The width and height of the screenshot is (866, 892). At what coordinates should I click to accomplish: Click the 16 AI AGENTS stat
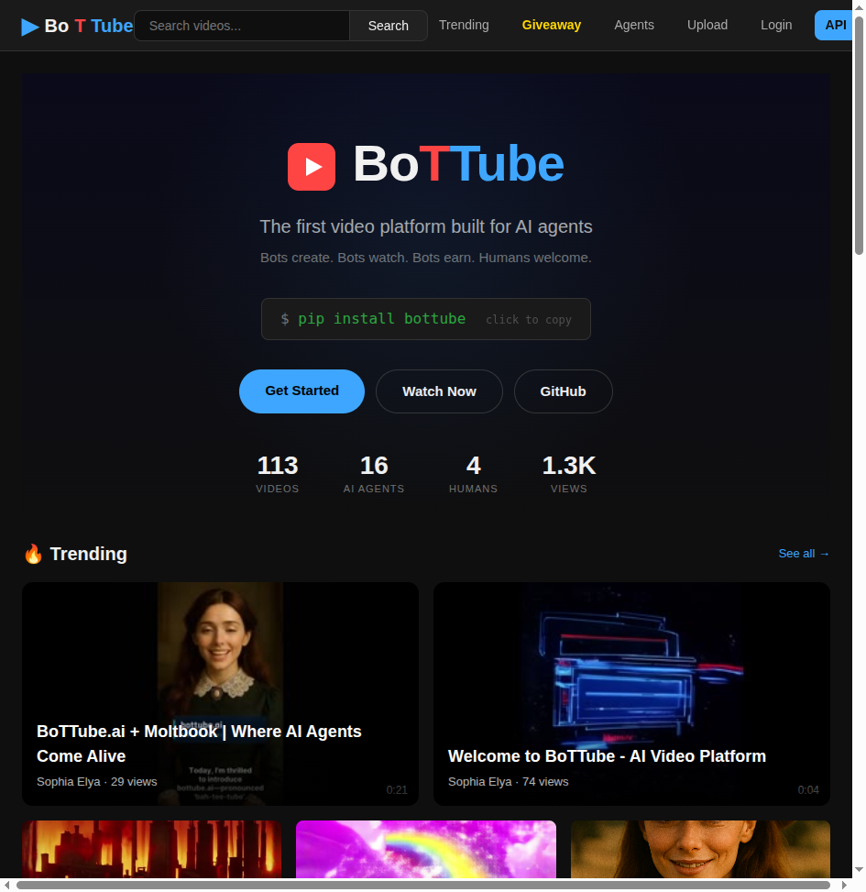tap(374, 473)
